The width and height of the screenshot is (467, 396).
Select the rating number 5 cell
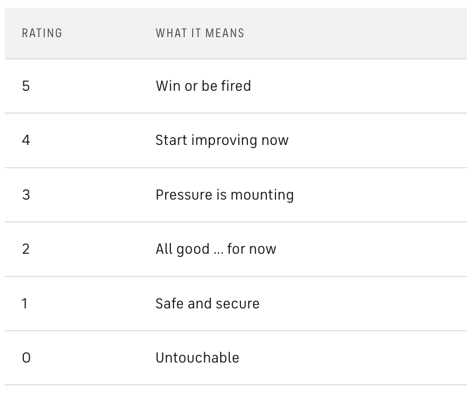click(x=26, y=86)
